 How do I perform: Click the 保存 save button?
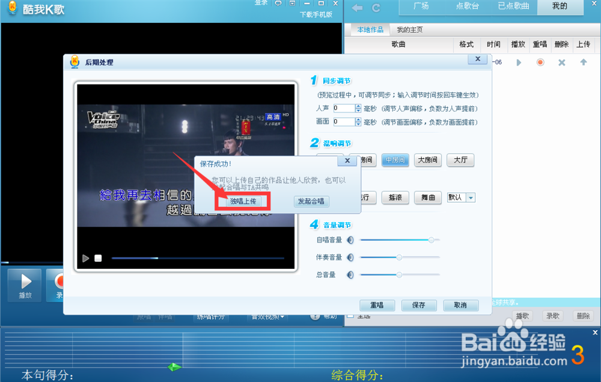tap(418, 305)
